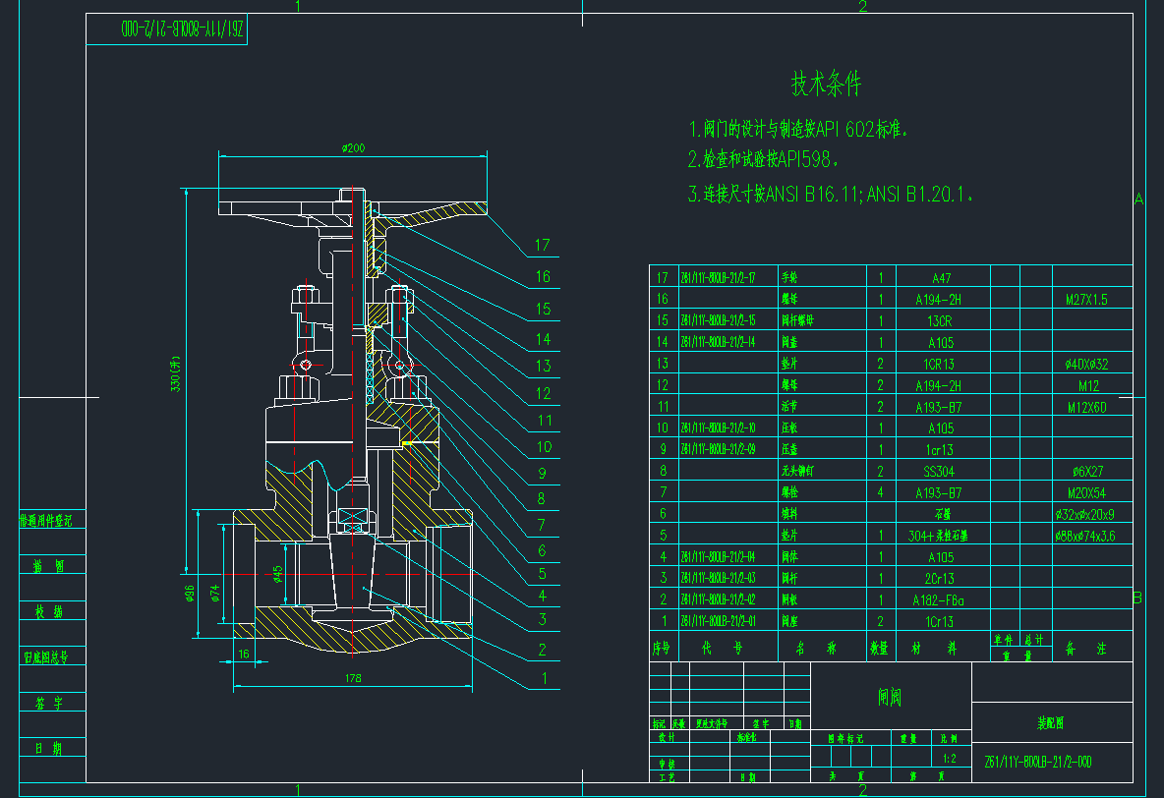The height and width of the screenshot is (798, 1164).
Task: Click the 1:2 scale value
Action: [949, 759]
